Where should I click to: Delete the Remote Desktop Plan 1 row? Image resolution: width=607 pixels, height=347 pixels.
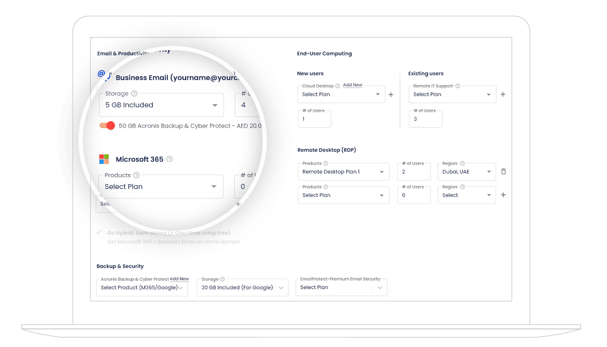click(x=503, y=172)
